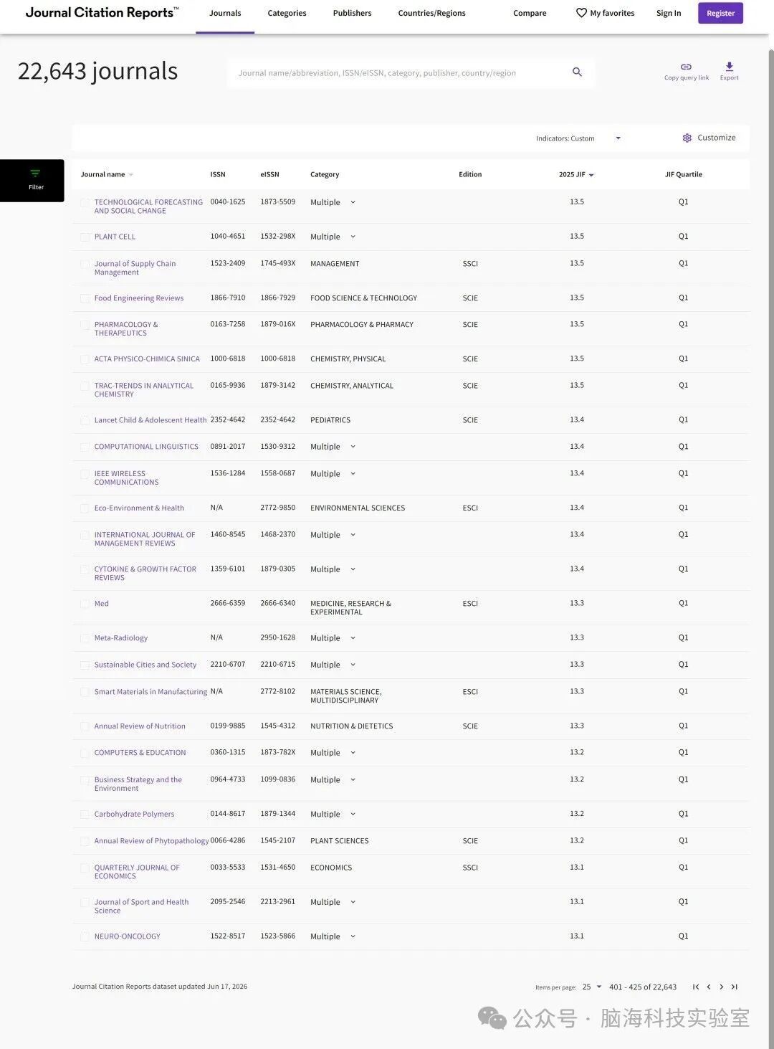Switch to the Publishers tab
This screenshot has height=1049, width=774.
(x=352, y=13)
